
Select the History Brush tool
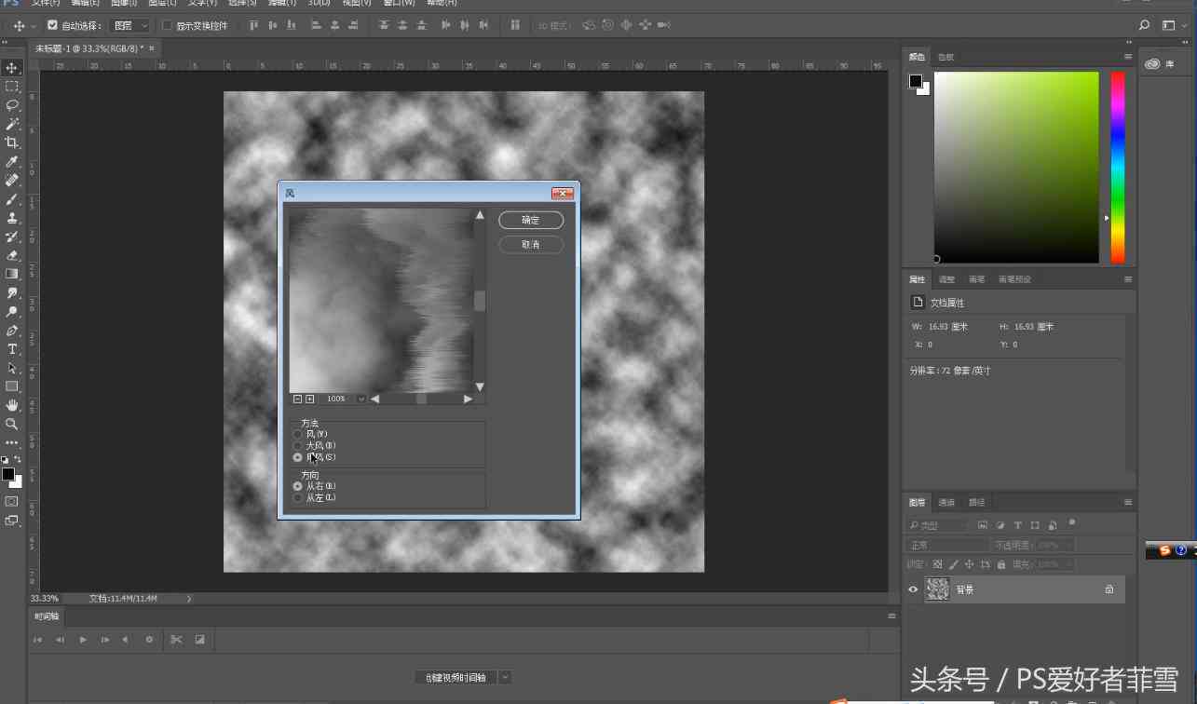(x=12, y=237)
